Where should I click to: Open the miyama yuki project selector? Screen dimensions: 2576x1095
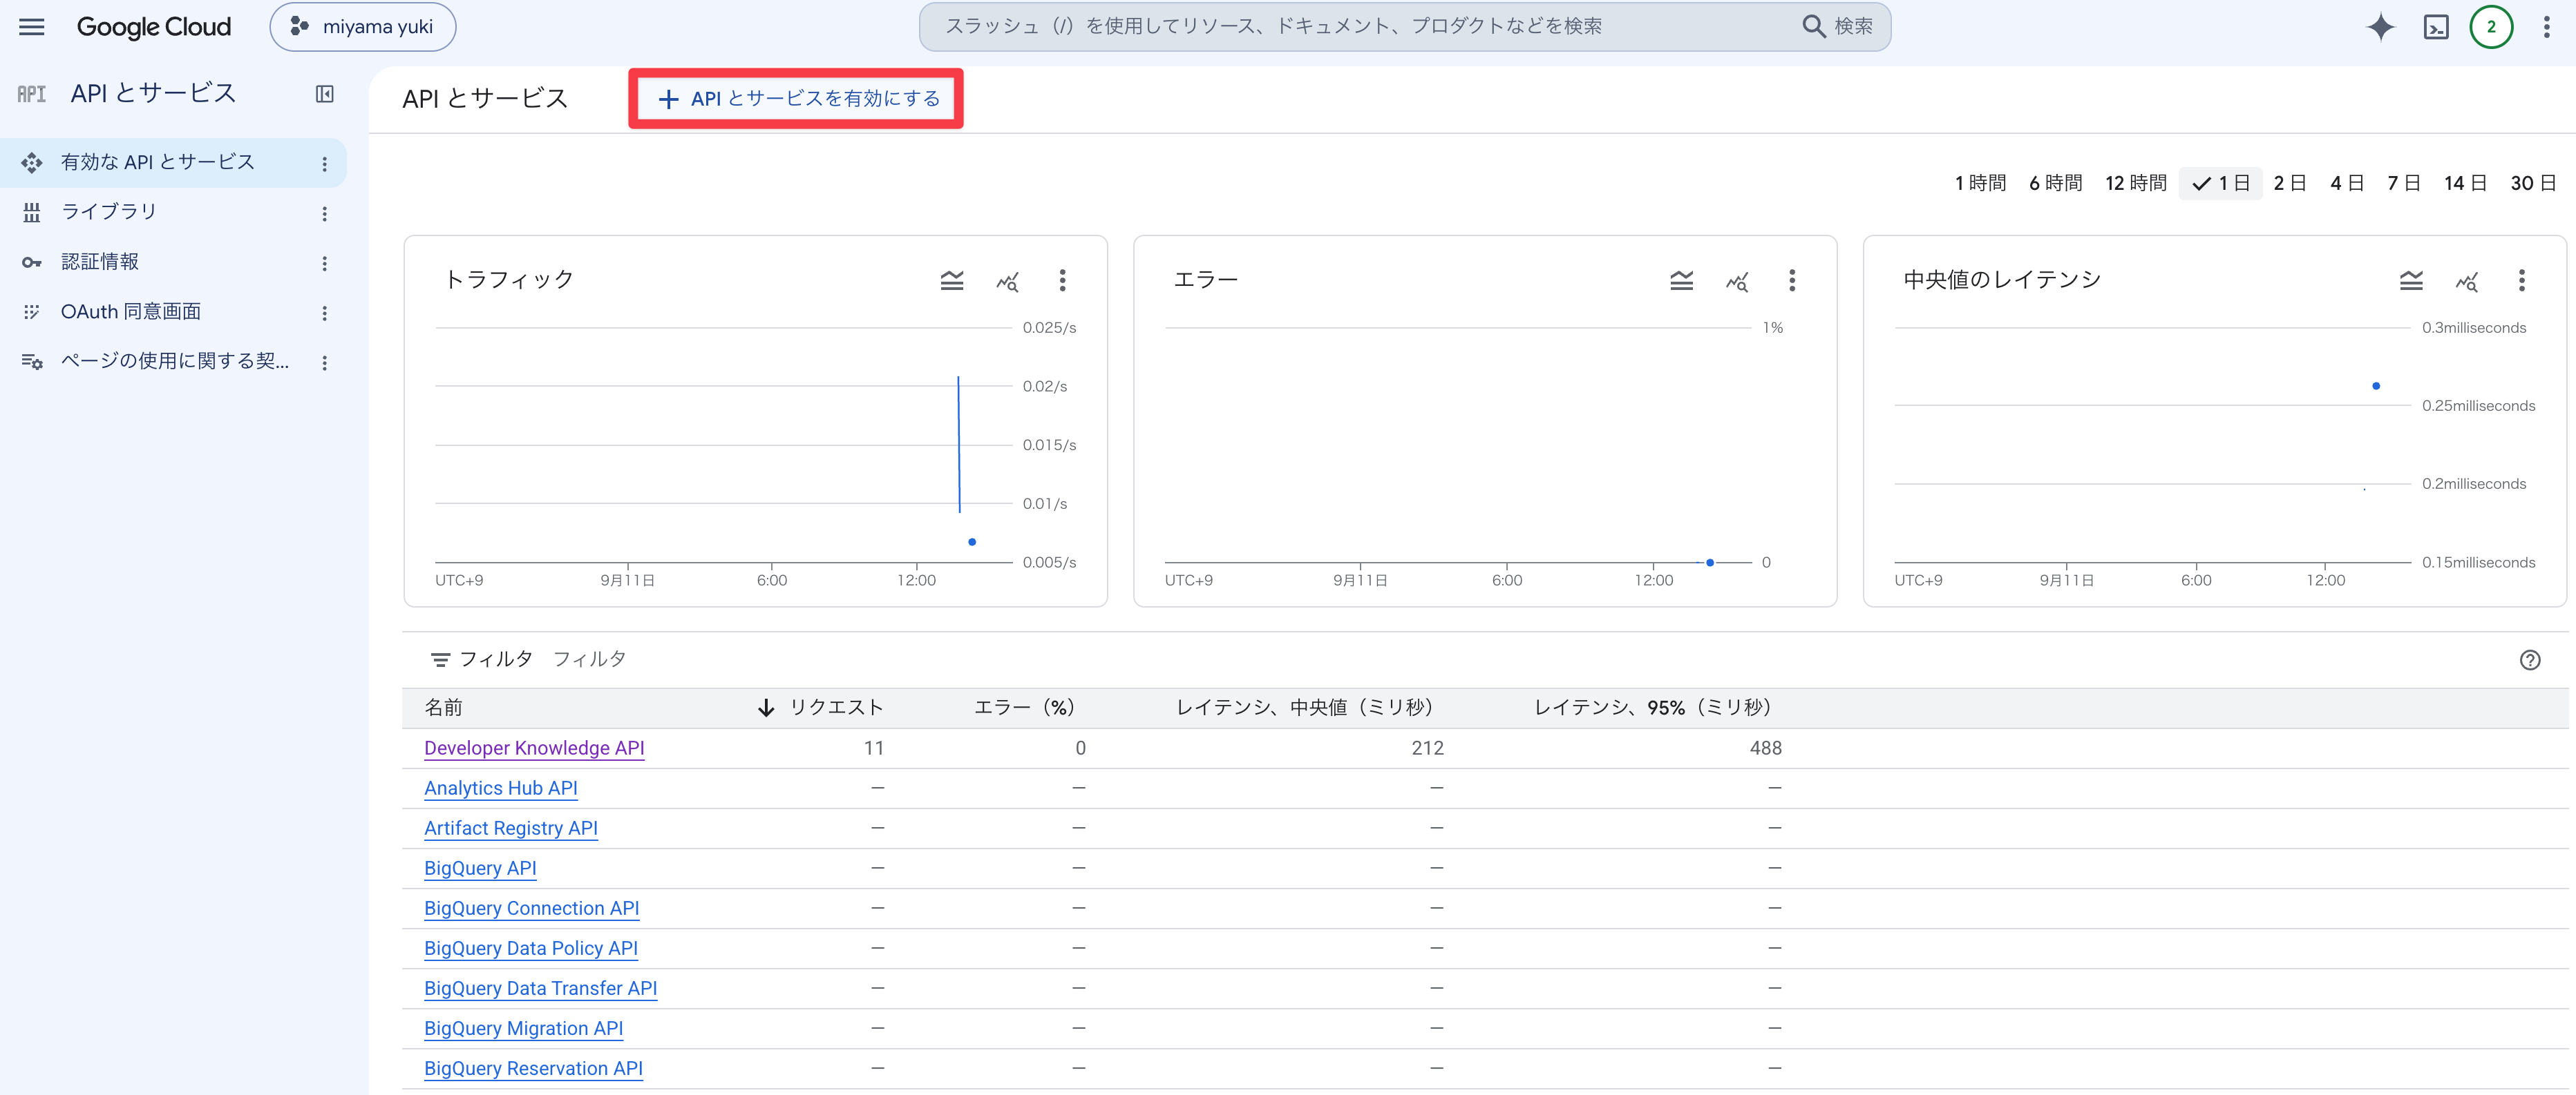pos(363,27)
